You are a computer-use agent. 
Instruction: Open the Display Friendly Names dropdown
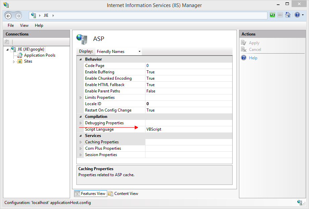tap(118, 52)
